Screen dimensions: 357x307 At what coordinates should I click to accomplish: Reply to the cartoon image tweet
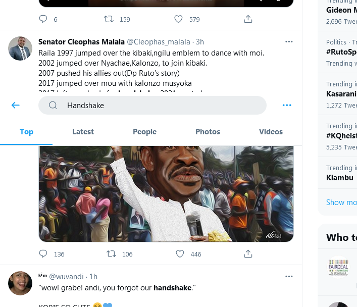pyautogui.click(x=43, y=254)
